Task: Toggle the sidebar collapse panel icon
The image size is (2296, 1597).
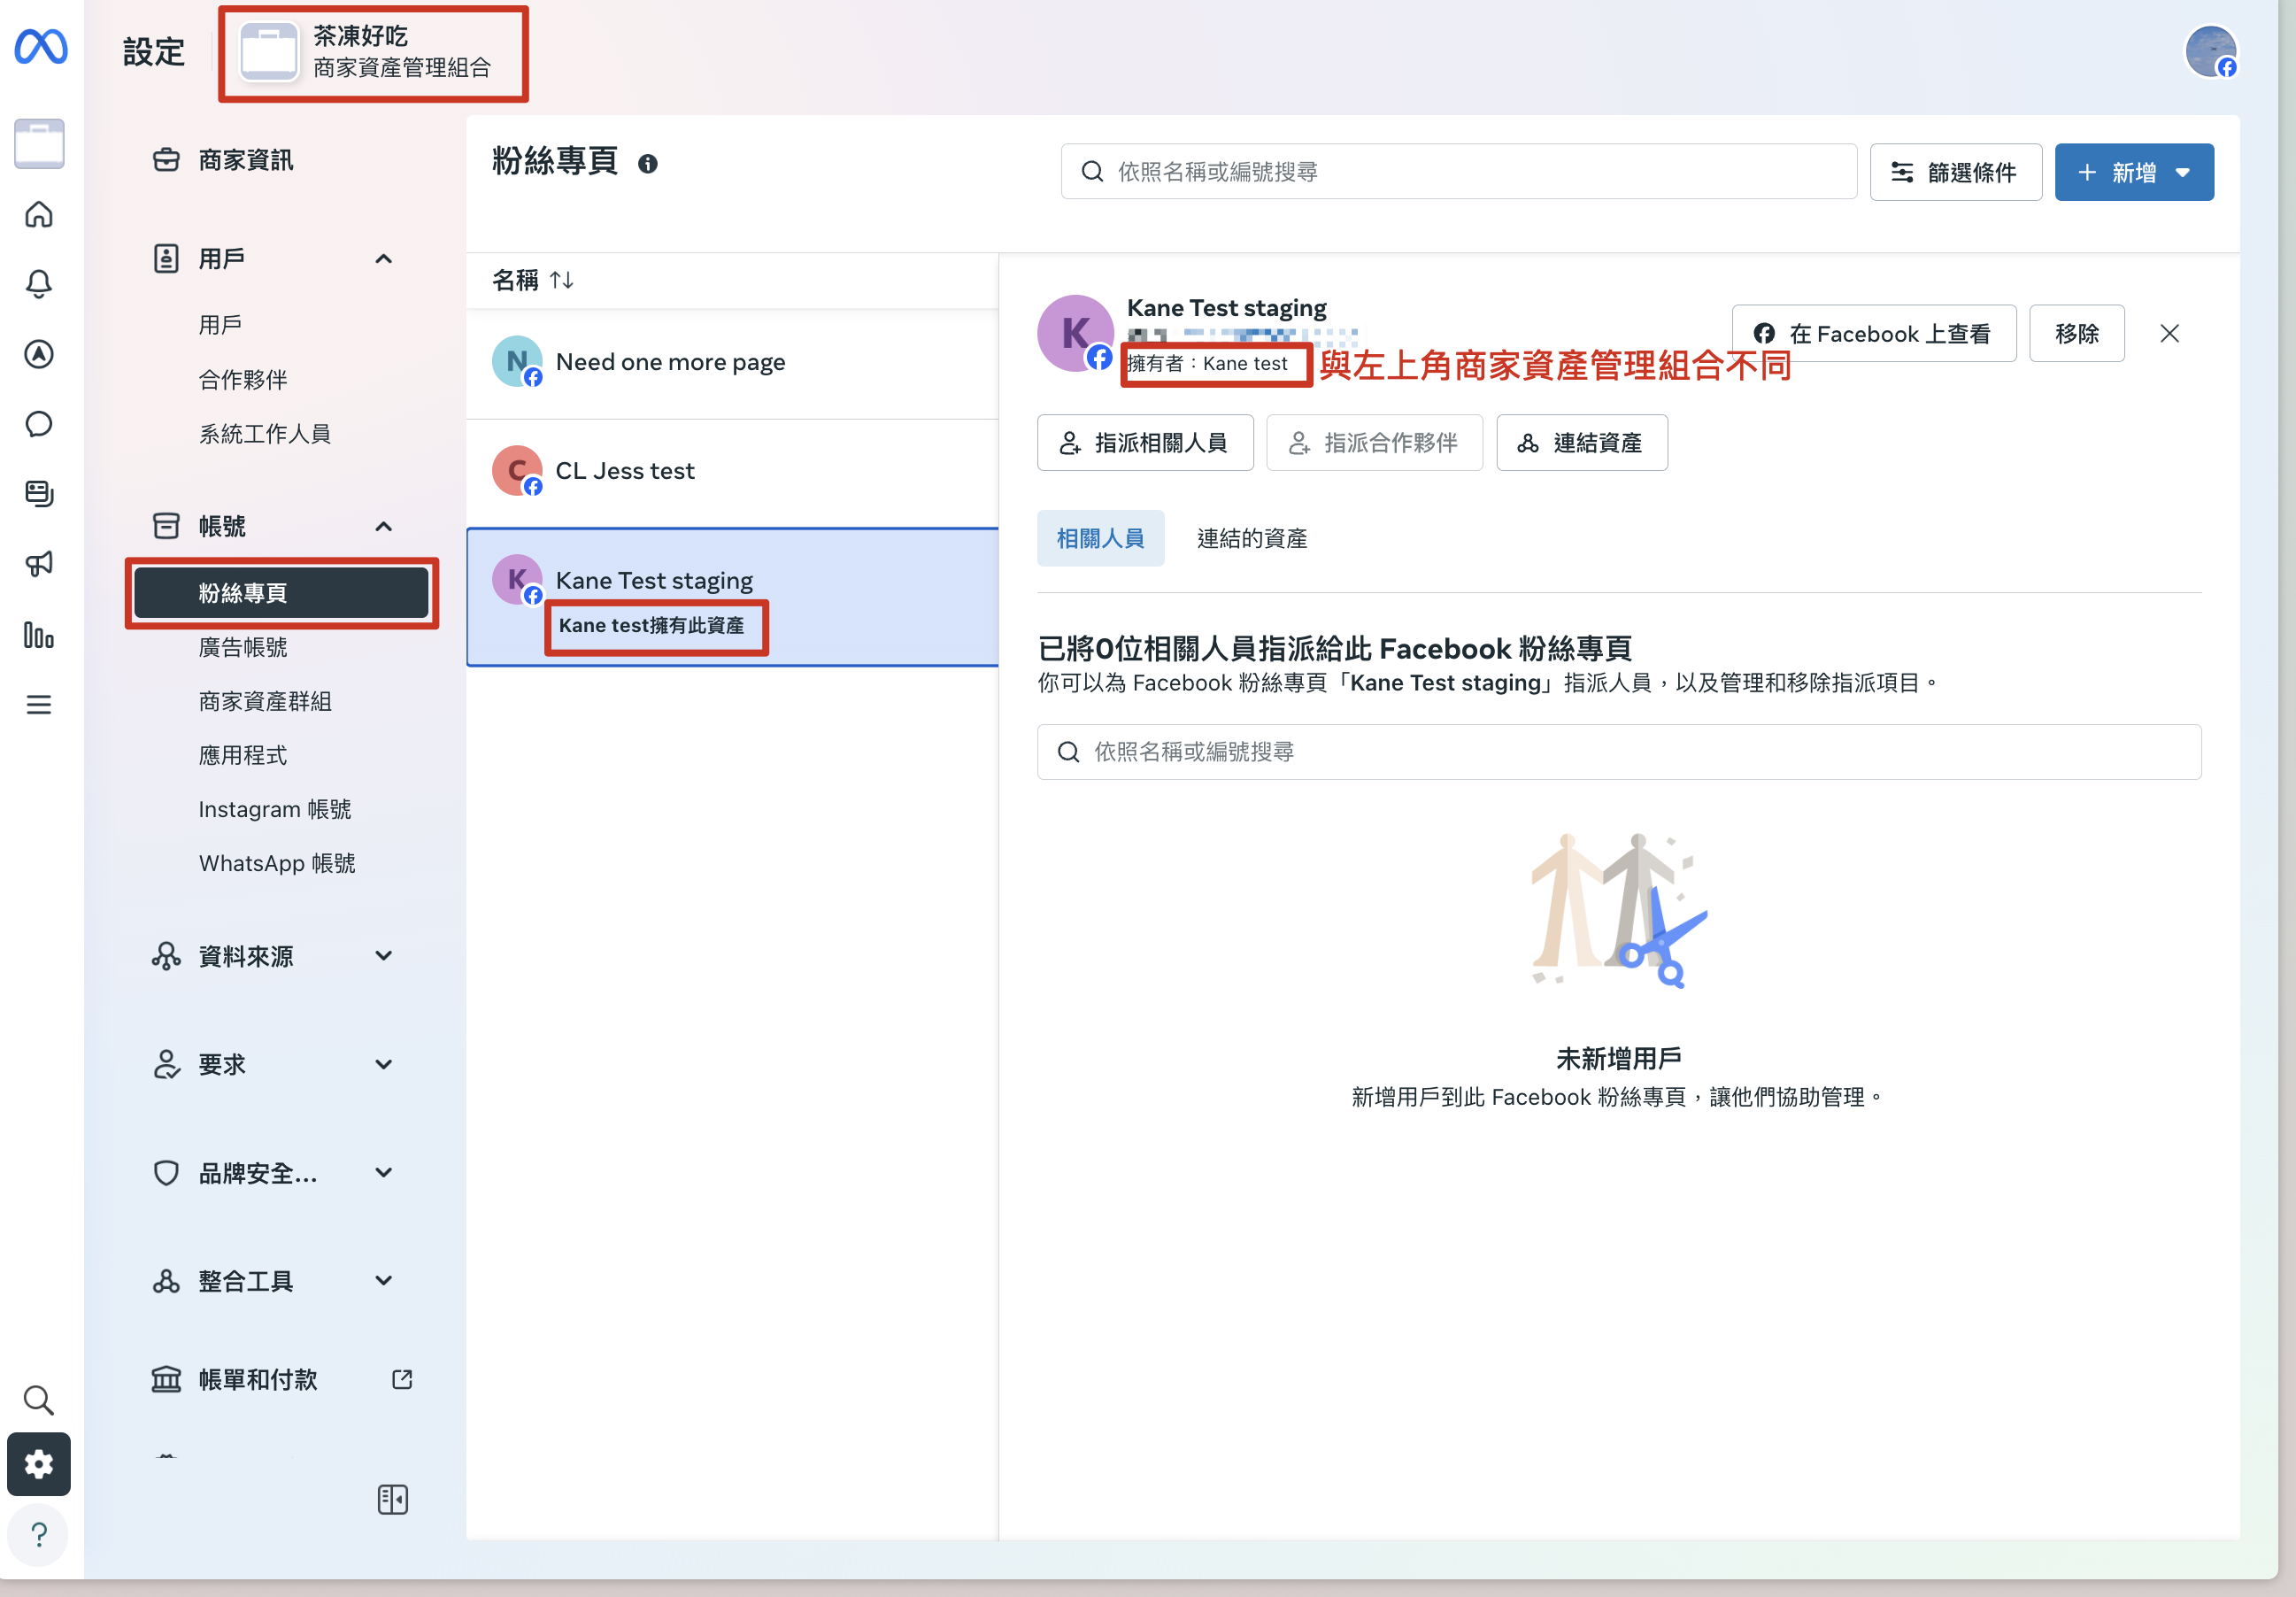Action: pos(393,1500)
